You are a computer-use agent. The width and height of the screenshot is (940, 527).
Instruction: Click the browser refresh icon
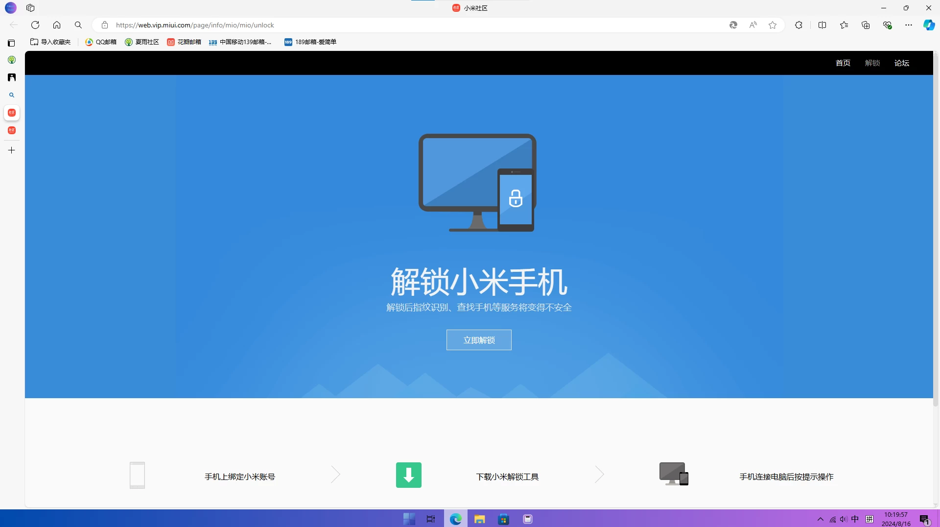35,25
